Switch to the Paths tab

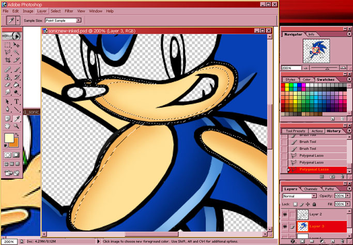(329, 189)
